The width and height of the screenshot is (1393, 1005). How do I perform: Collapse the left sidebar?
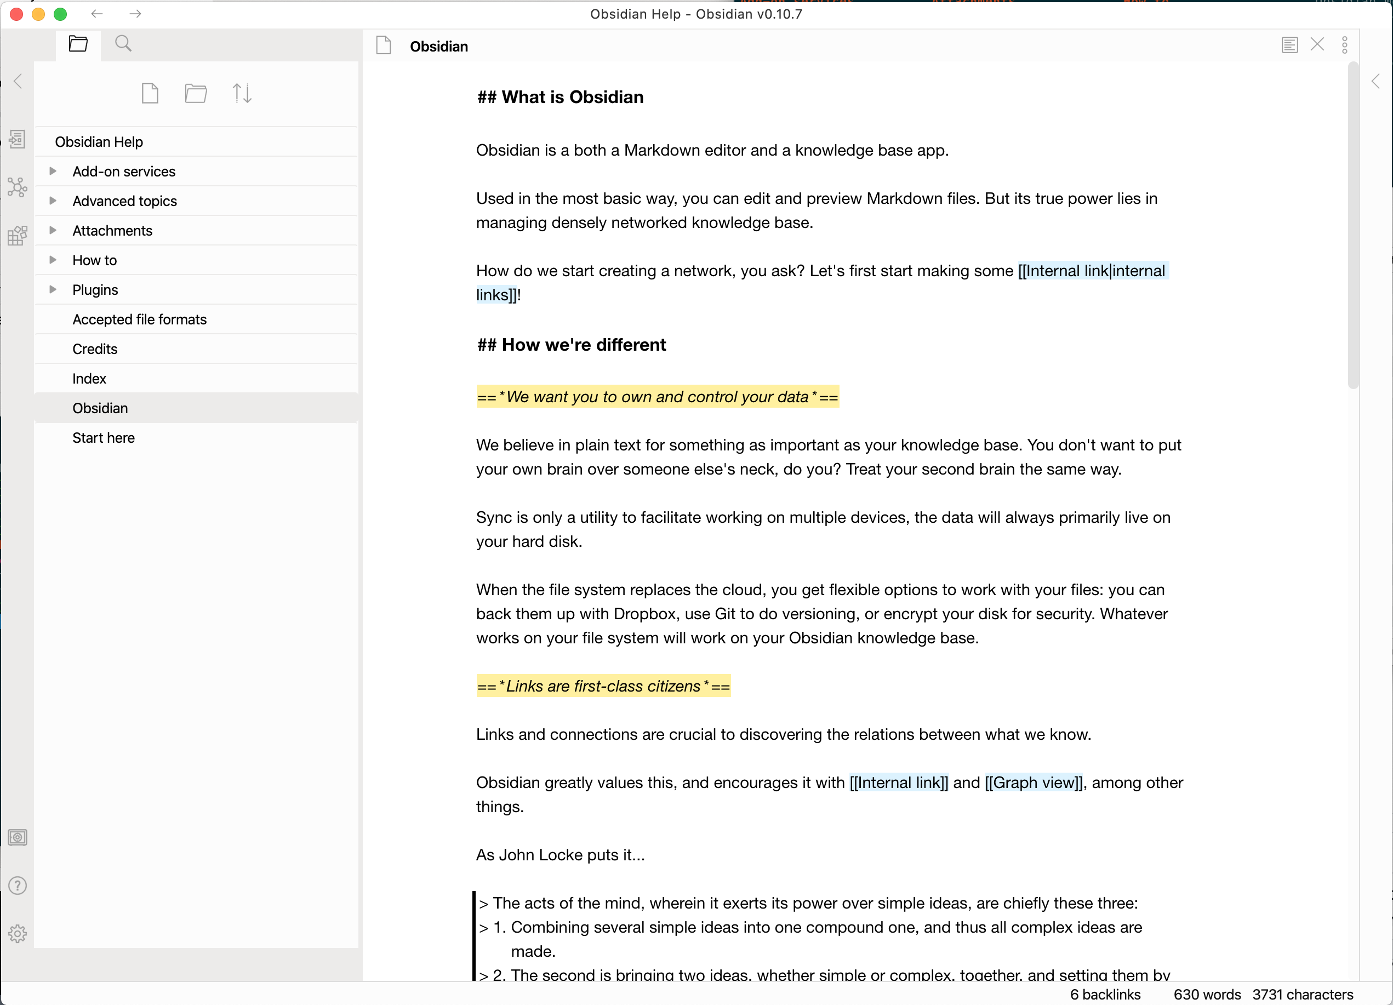[x=18, y=81]
